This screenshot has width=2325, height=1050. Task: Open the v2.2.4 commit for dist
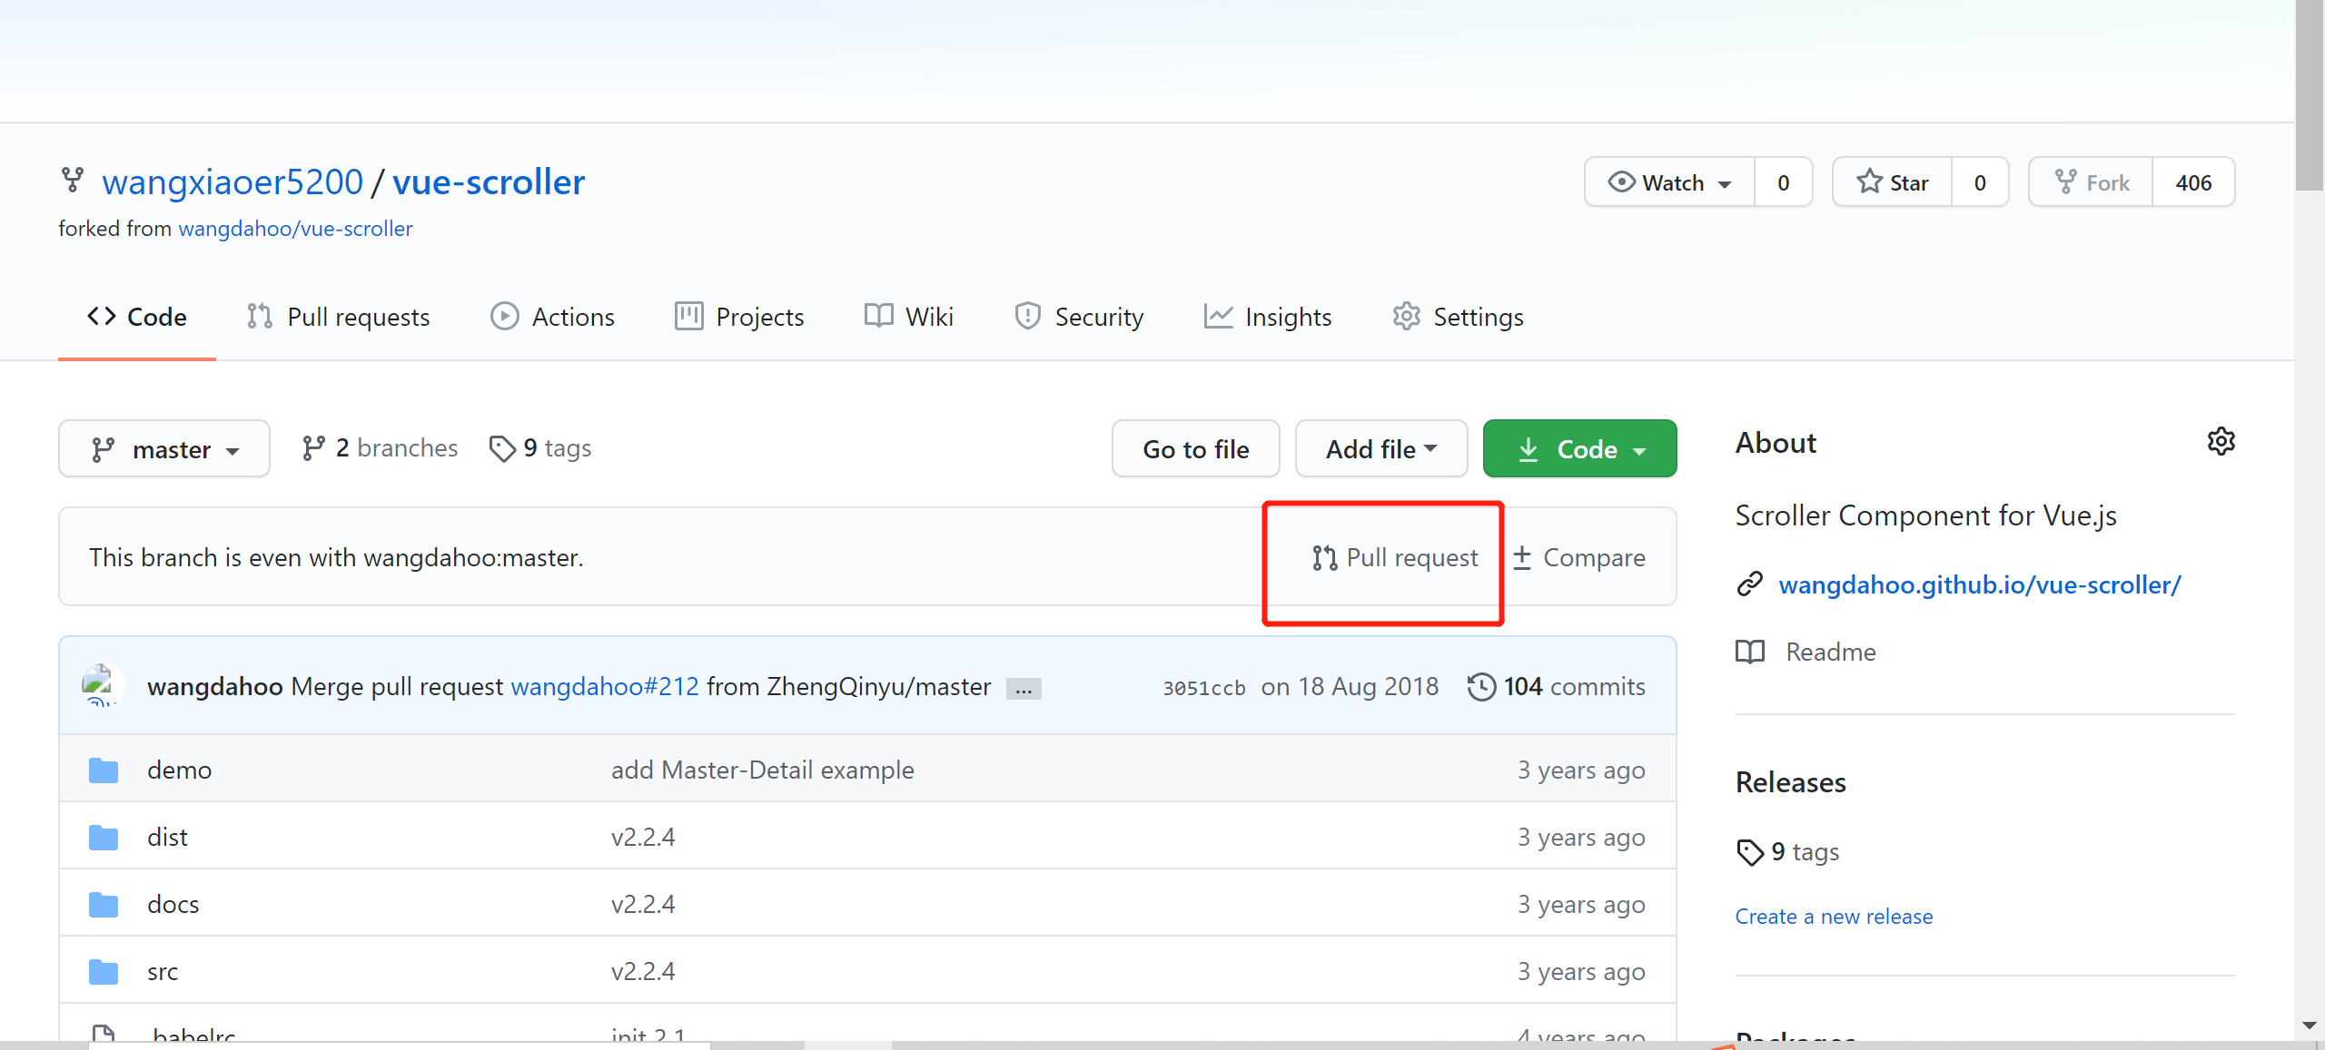(x=643, y=837)
